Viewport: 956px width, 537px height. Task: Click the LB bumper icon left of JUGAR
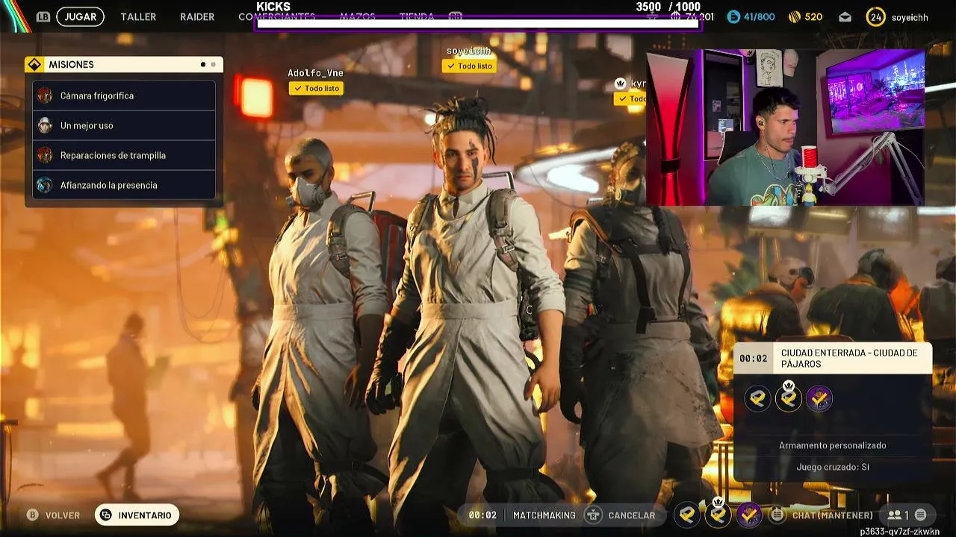43,16
